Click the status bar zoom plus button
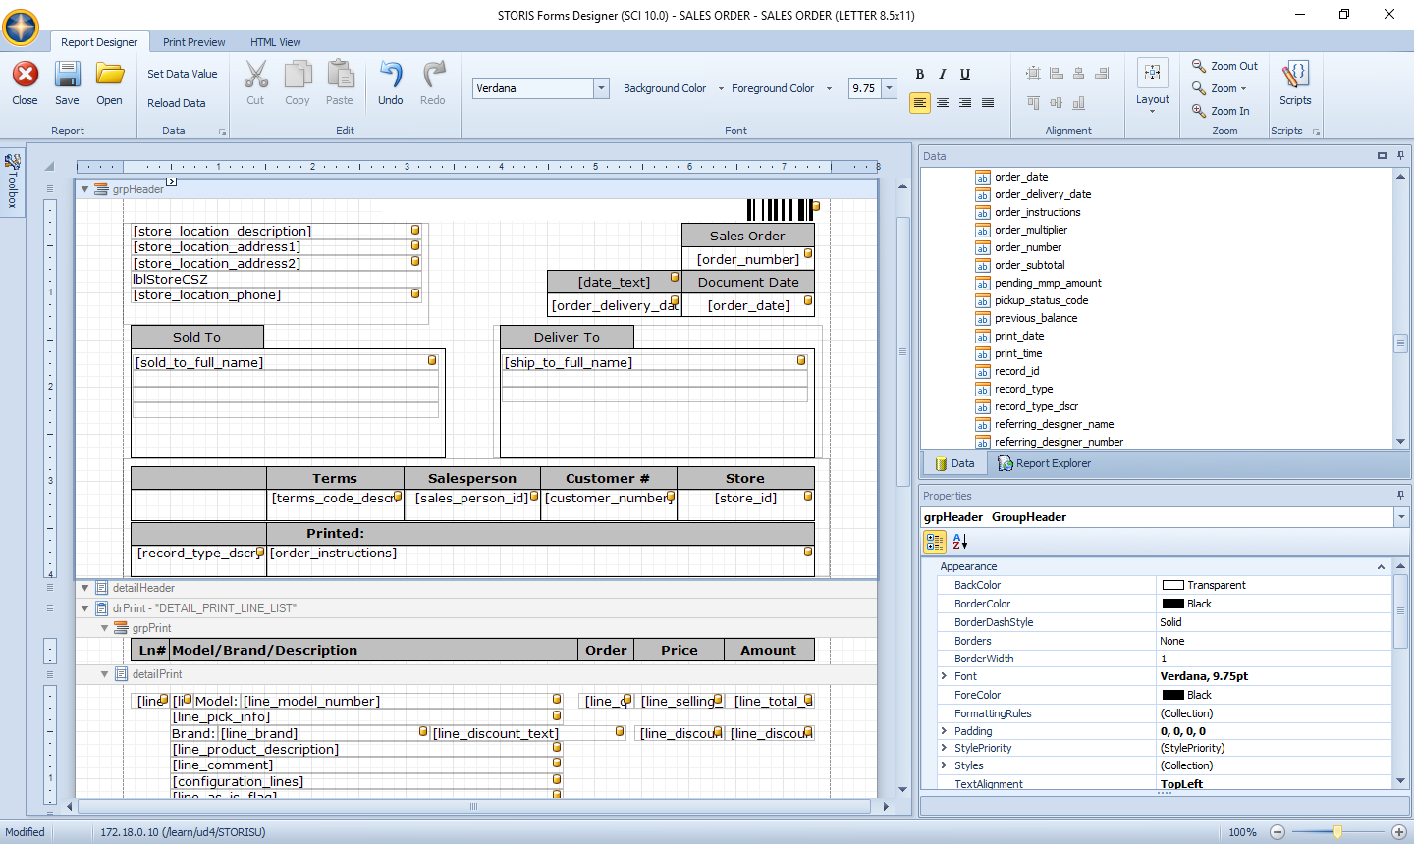Viewport: 1414px width, 844px height. 1399,832
